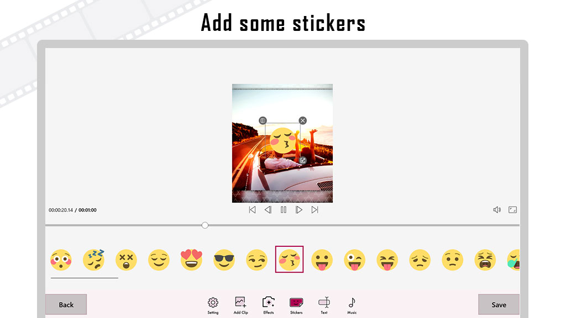
Task: Pause the video playback
Action: pyautogui.click(x=284, y=210)
